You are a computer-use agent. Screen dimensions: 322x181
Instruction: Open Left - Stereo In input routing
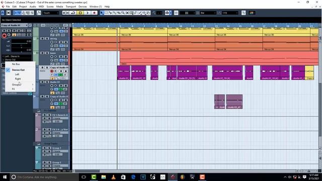pyautogui.click(x=17, y=56)
